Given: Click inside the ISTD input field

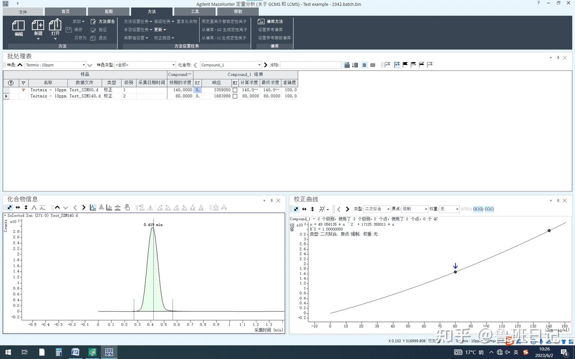Looking at the screenshot, I should coord(311,65).
